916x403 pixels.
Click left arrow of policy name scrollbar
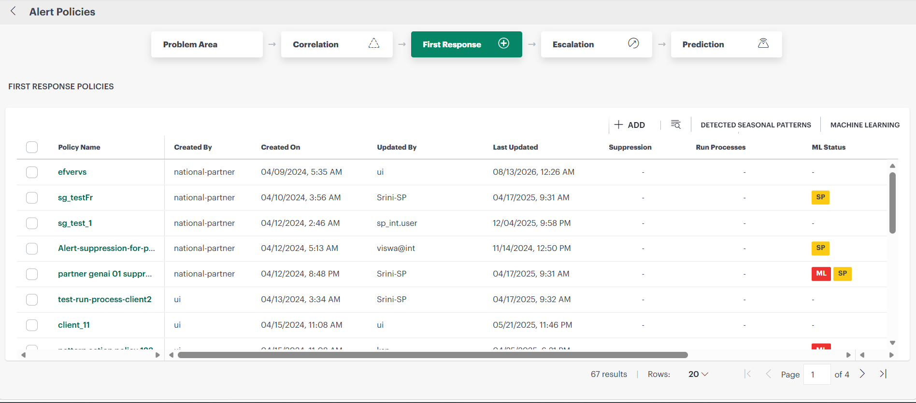(x=23, y=355)
